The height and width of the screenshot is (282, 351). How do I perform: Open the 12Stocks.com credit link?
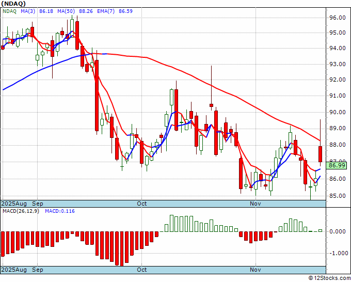pyautogui.click(x=329, y=278)
